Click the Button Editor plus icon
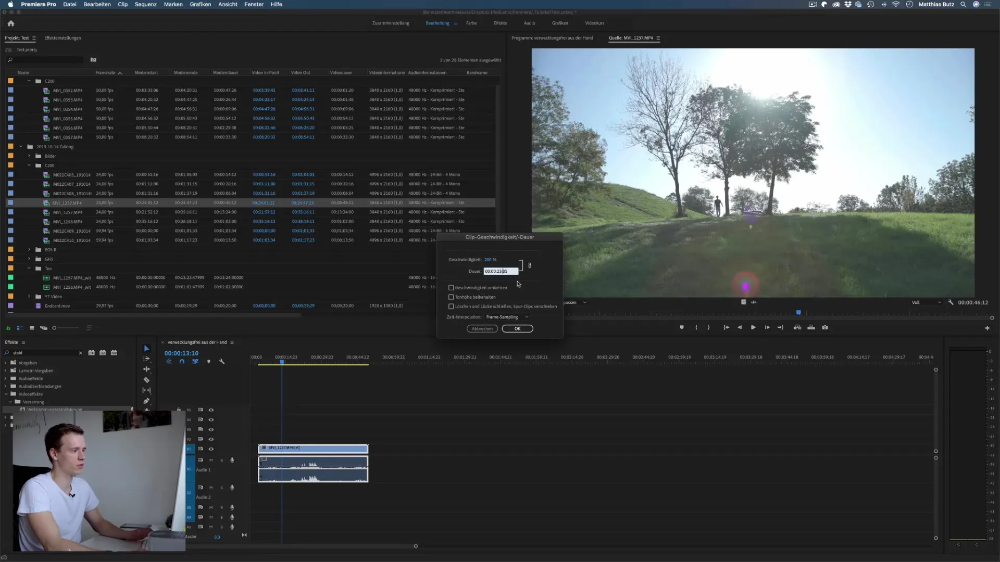This screenshot has height=562, width=1000. pyautogui.click(x=987, y=328)
